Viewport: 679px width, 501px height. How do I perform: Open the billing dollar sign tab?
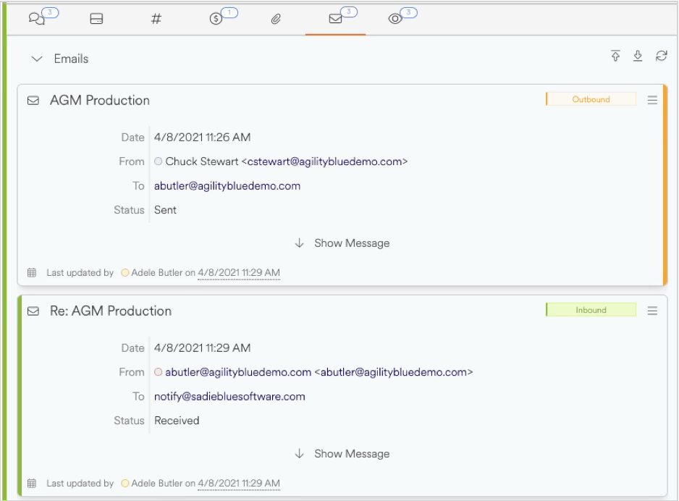click(x=216, y=19)
